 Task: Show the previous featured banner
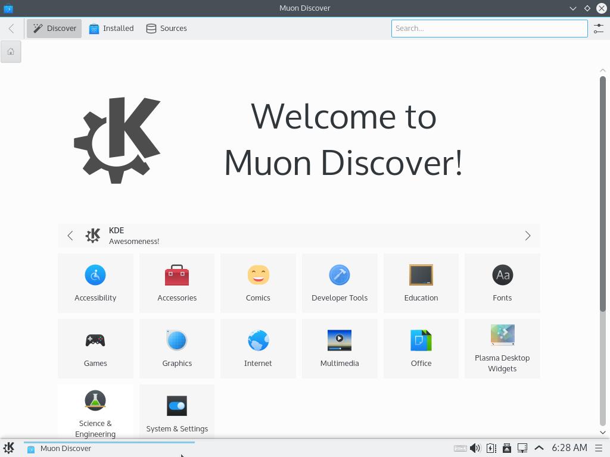point(70,236)
